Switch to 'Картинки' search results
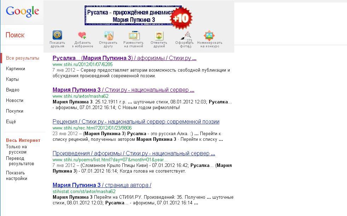This screenshot has width=347, height=216. click(16, 69)
